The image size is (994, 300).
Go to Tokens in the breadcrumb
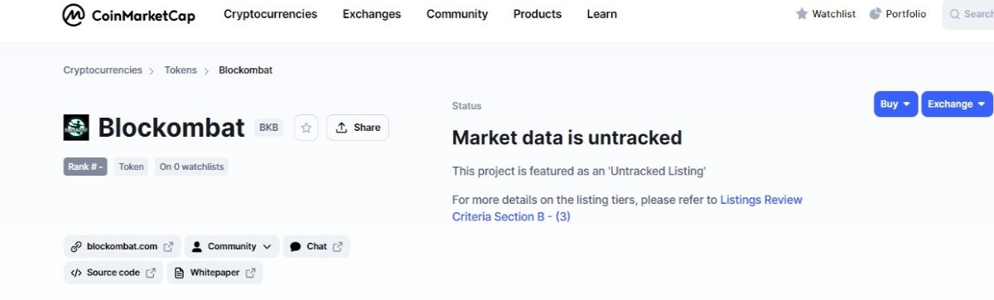181,70
